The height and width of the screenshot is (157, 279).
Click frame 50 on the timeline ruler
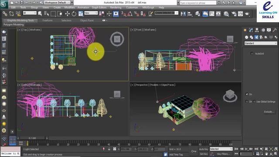[x=129, y=144]
